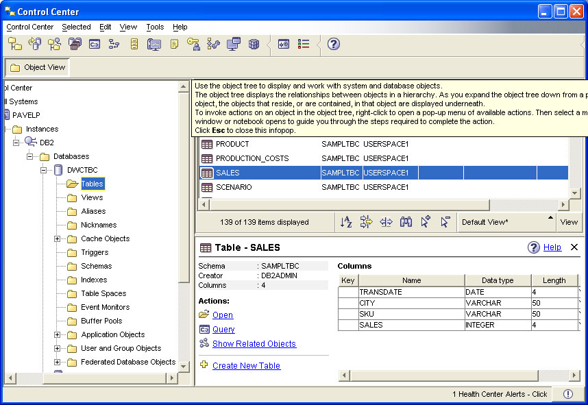Viewport: 588px width, 405px height.
Task: Click the question mark Help toolbar icon
Action: point(333,45)
